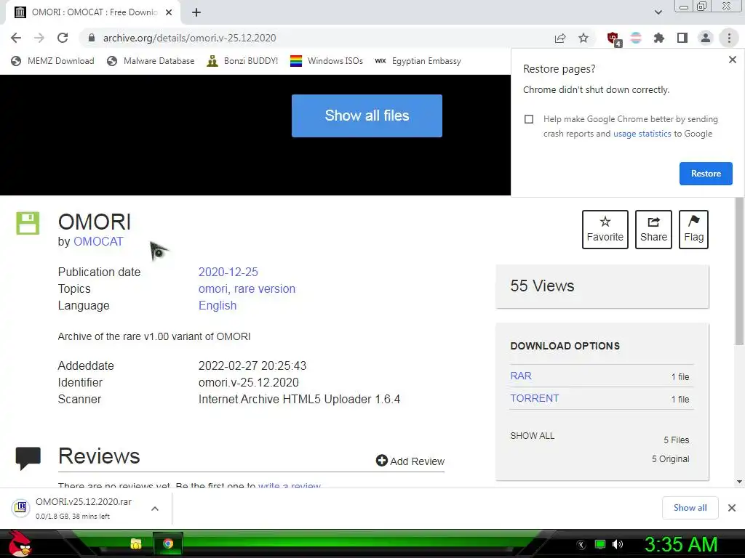
Task: Open the rare version topic link
Action: click(x=265, y=289)
